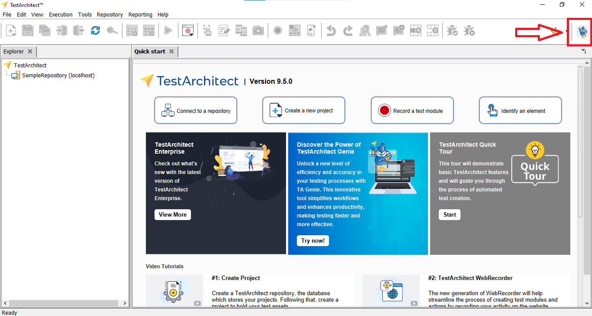This screenshot has width=592, height=316.
Task: Click the blue Refresh arrows icon
Action: [95, 30]
